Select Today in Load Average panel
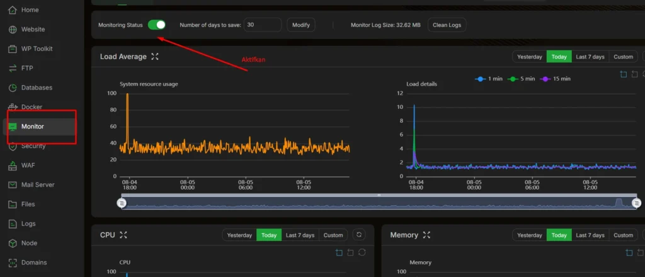 pyautogui.click(x=559, y=57)
